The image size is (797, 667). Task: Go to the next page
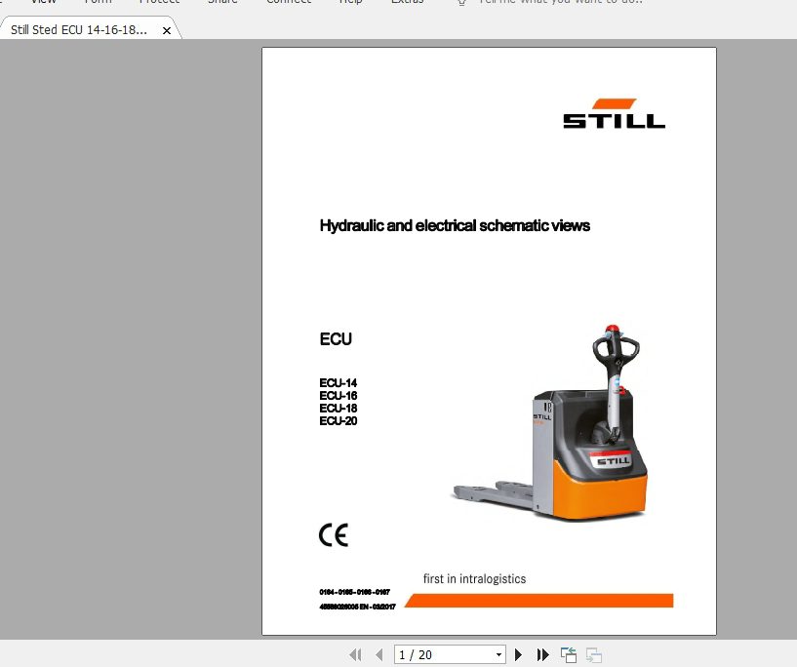click(518, 654)
